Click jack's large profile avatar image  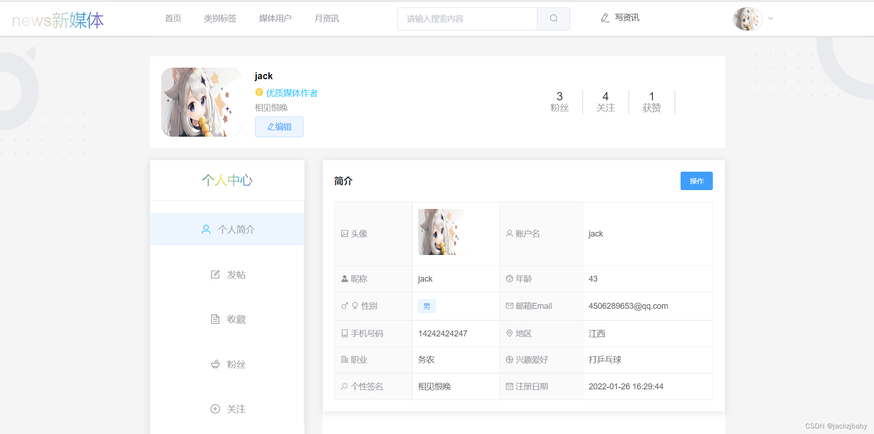pyautogui.click(x=201, y=102)
